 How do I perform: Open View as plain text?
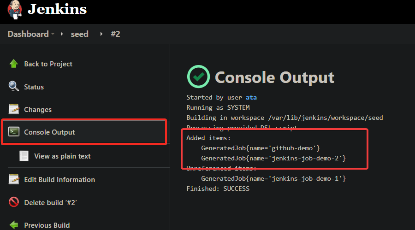click(x=62, y=156)
